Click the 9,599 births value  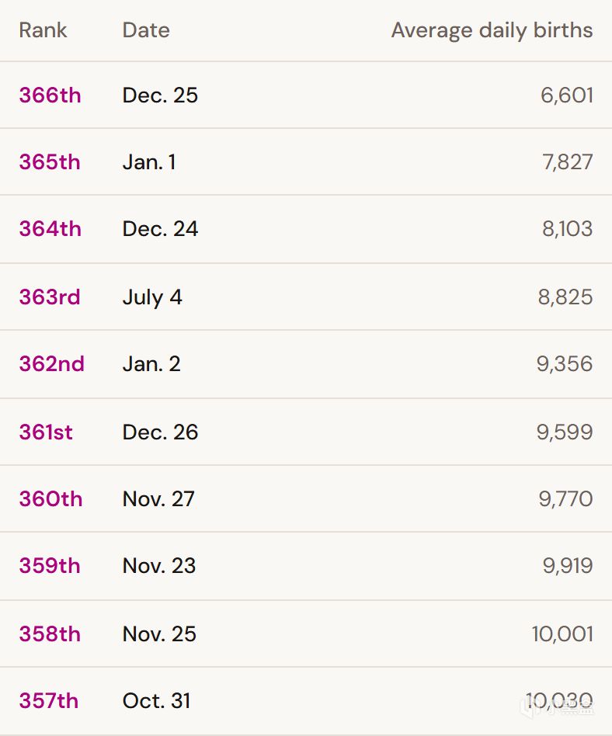[565, 432]
